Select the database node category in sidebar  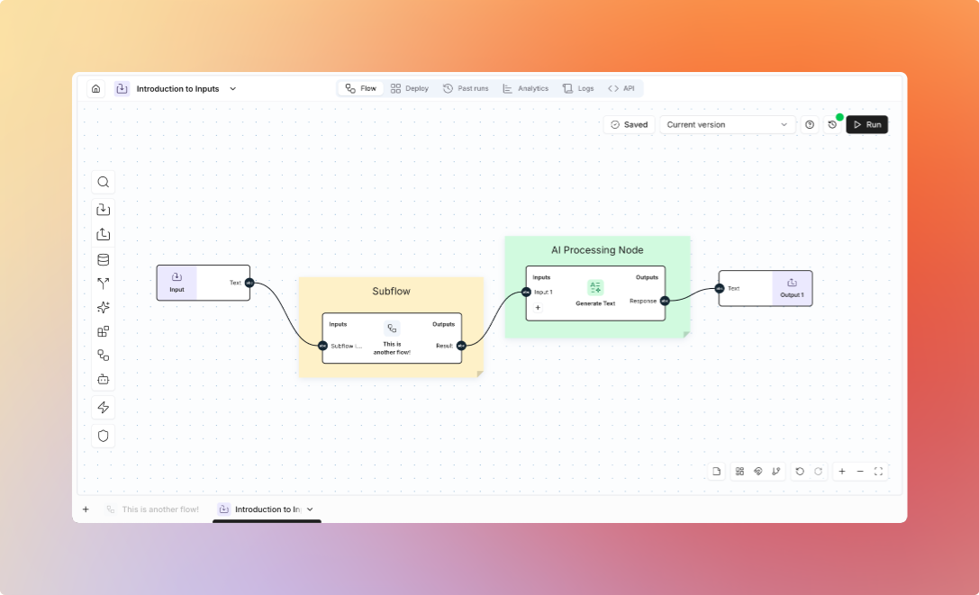click(103, 260)
